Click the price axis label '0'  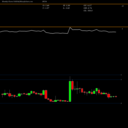click(121, 103)
